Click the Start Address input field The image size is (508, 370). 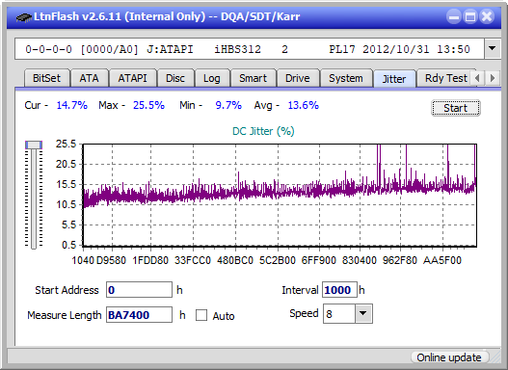coord(139,290)
